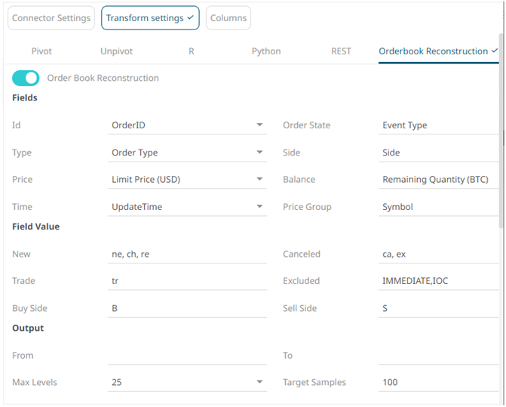The height and width of the screenshot is (407, 506).
Task: Switch to the Pivot tab
Action: 41,51
